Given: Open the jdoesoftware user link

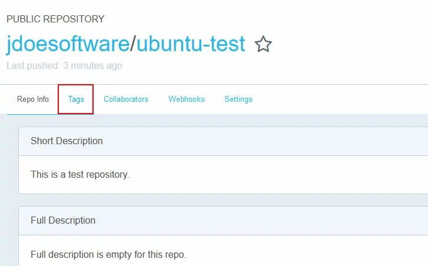Looking at the screenshot, I should (x=68, y=44).
